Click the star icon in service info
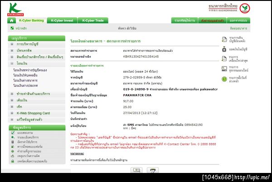Screen dimensions: 272x182 coord(13,137)
